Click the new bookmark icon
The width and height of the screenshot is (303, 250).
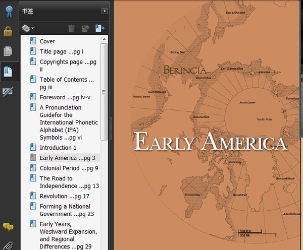point(86,28)
